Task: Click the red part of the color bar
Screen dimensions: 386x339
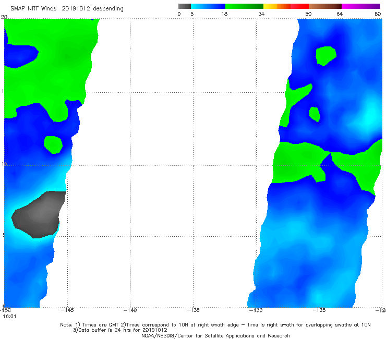Action: (299, 6)
